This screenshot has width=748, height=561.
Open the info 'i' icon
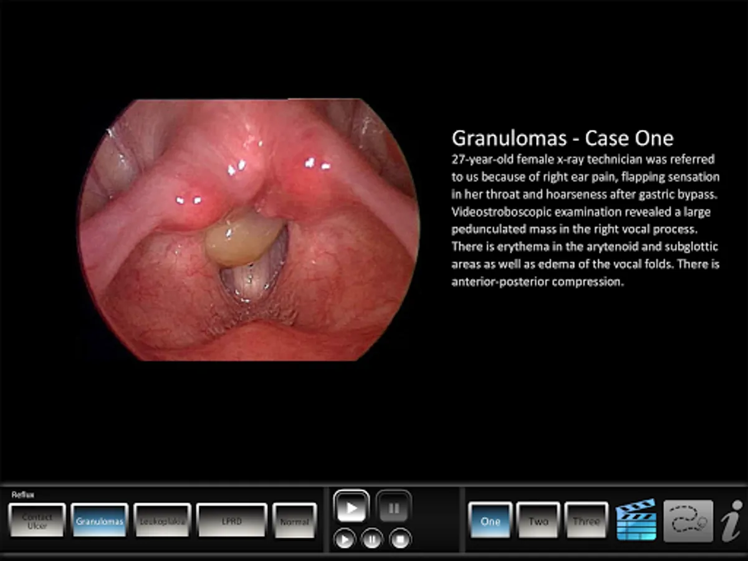point(731,520)
